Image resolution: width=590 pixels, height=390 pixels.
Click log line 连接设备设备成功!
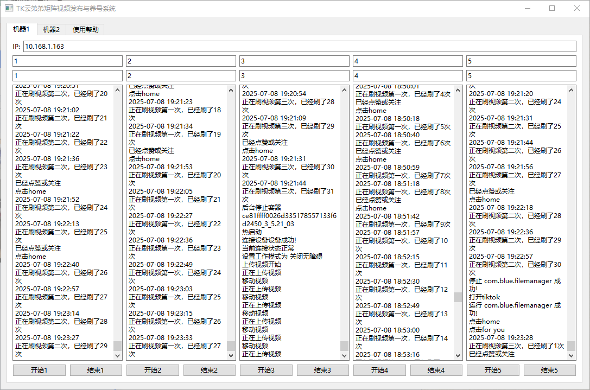click(x=269, y=240)
